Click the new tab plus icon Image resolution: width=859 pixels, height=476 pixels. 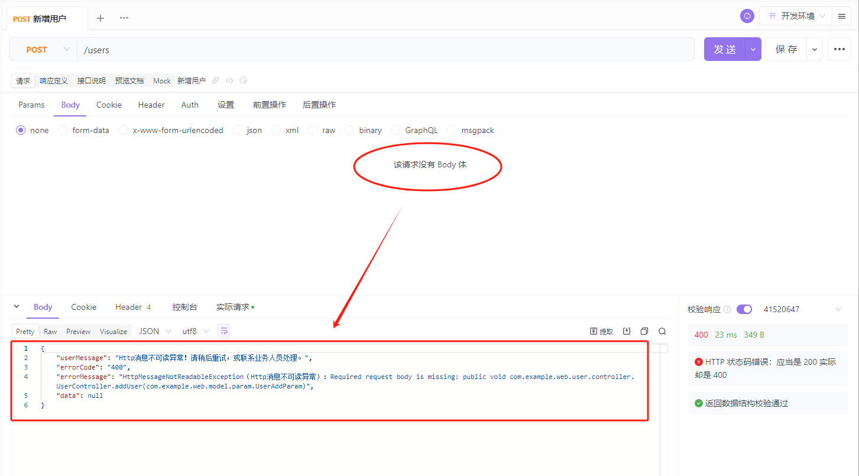tap(101, 18)
